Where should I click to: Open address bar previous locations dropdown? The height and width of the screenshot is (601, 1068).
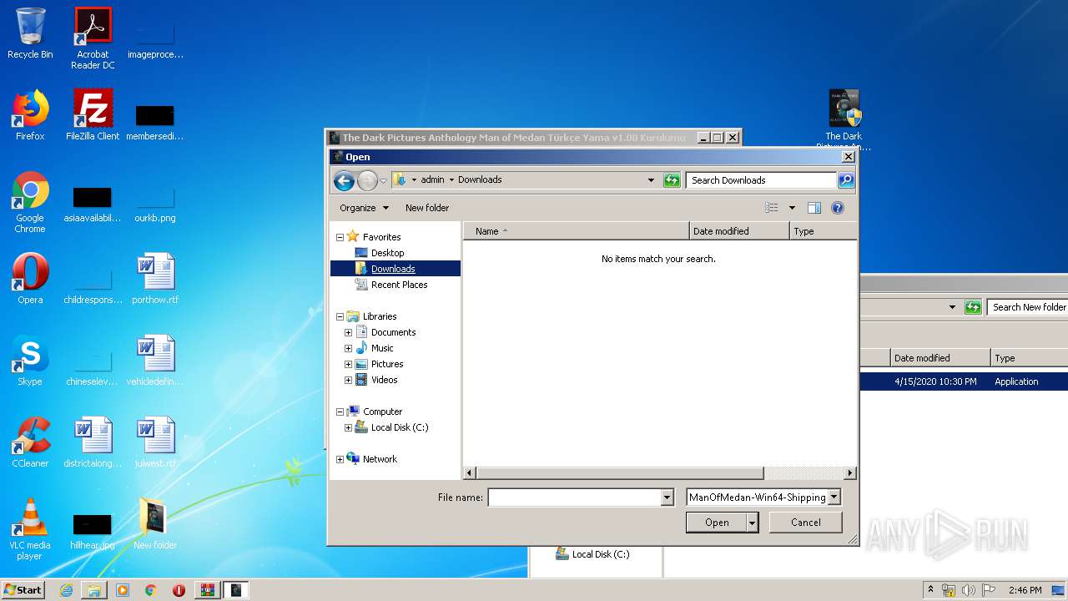(651, 180)
